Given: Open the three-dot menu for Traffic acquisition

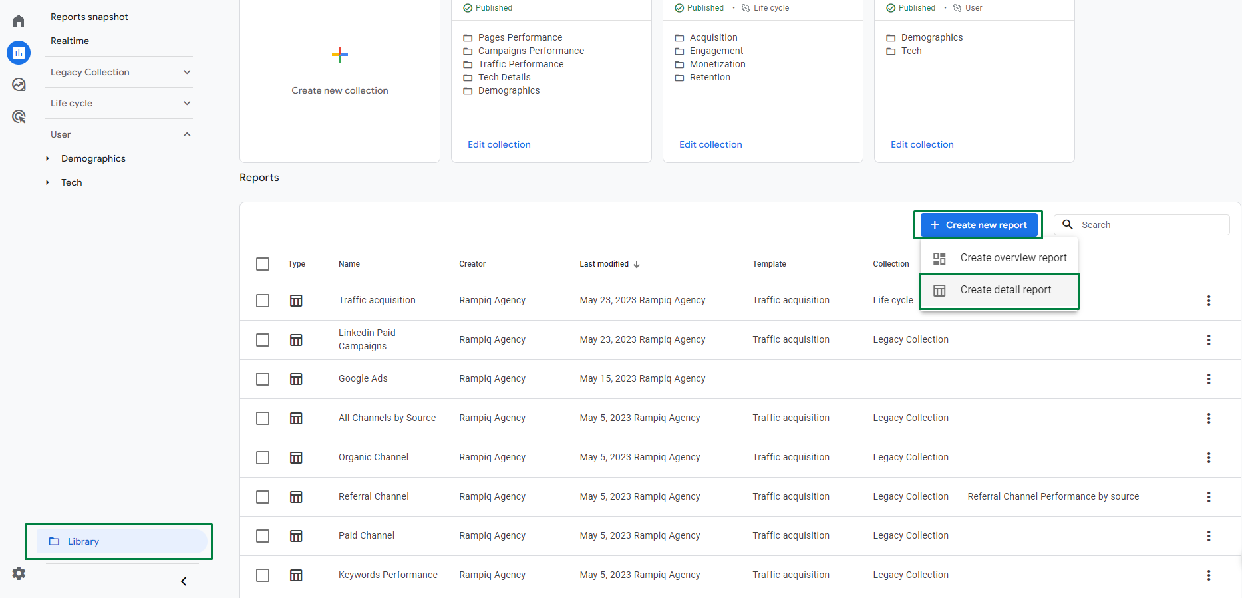Looking at the screenshot, I should tap(1209, 301).
